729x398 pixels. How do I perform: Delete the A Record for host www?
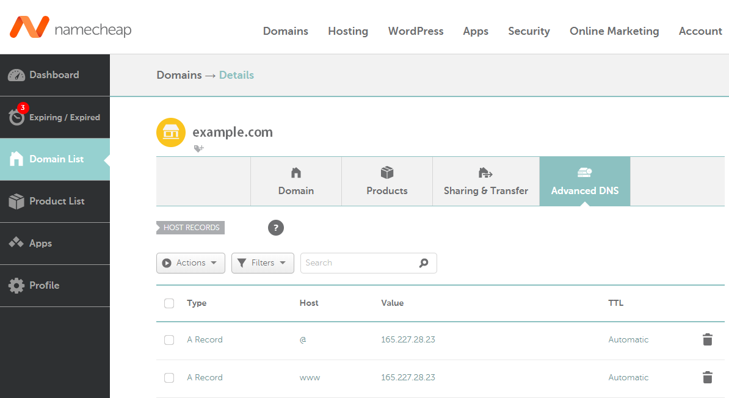pos(707,377)
